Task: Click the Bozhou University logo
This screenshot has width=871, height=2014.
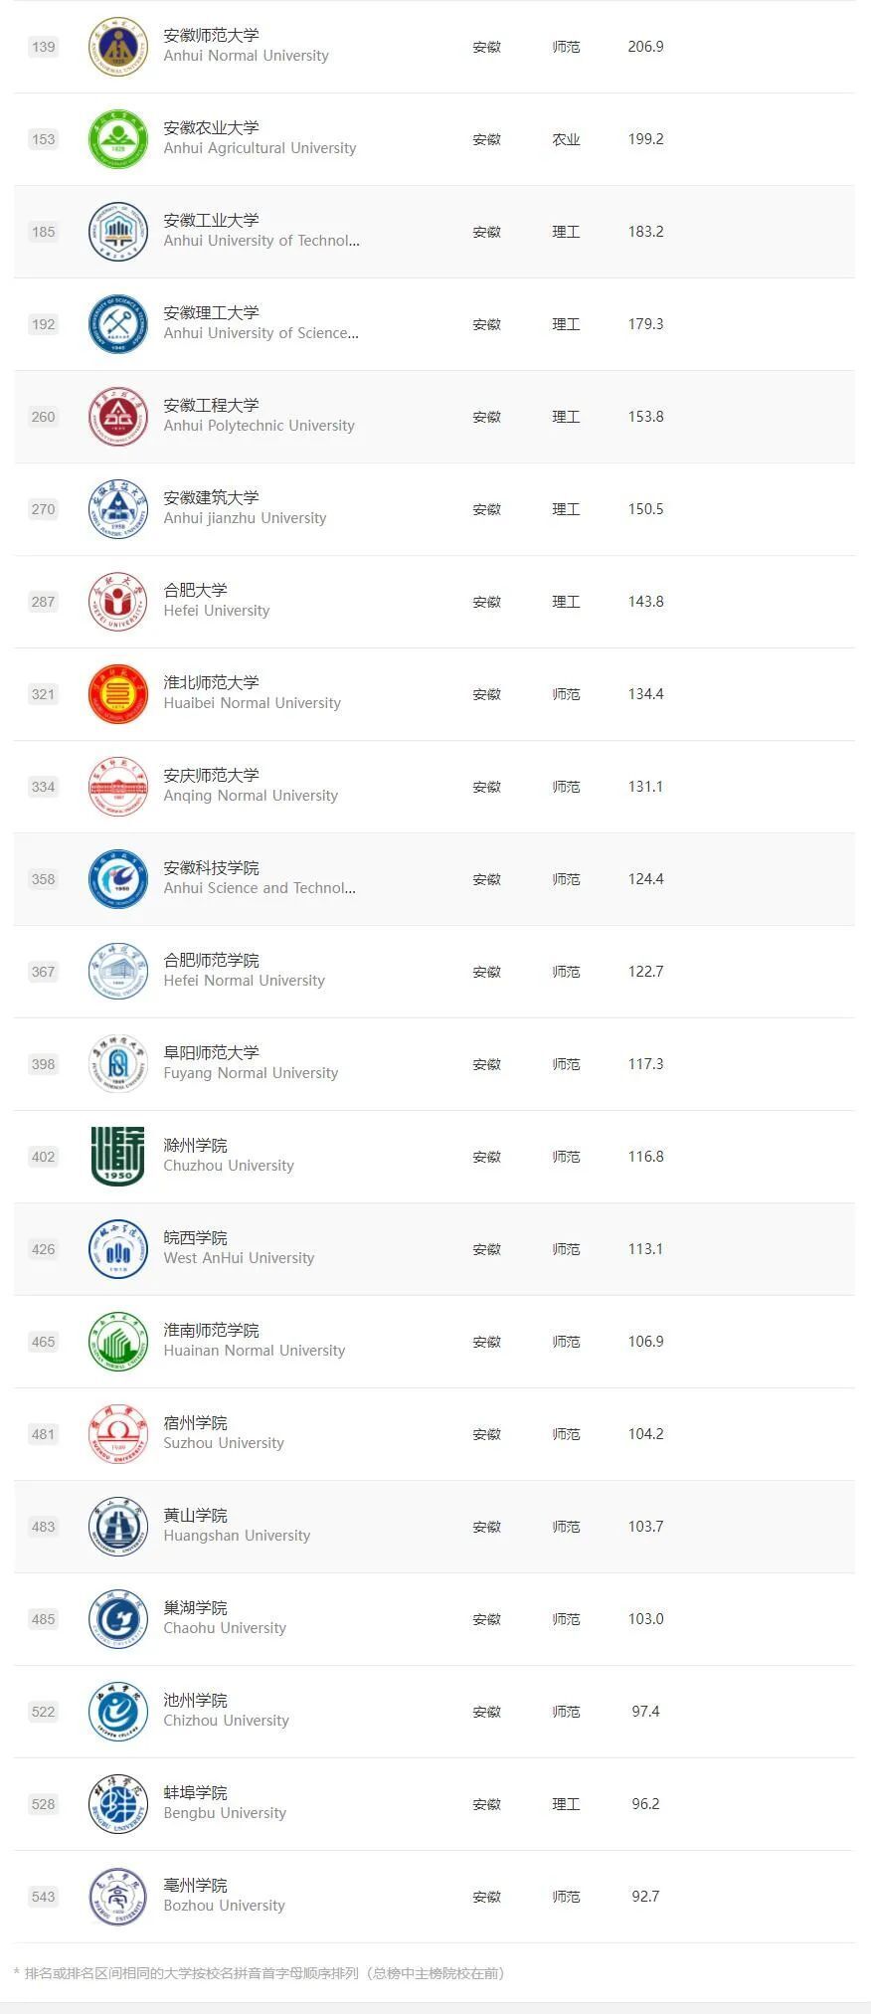Action: click(x=117, y=1897)
